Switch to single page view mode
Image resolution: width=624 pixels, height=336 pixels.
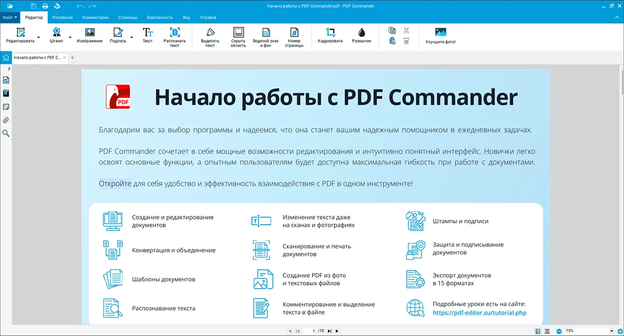pyautogui.click(x=538, y=331)
